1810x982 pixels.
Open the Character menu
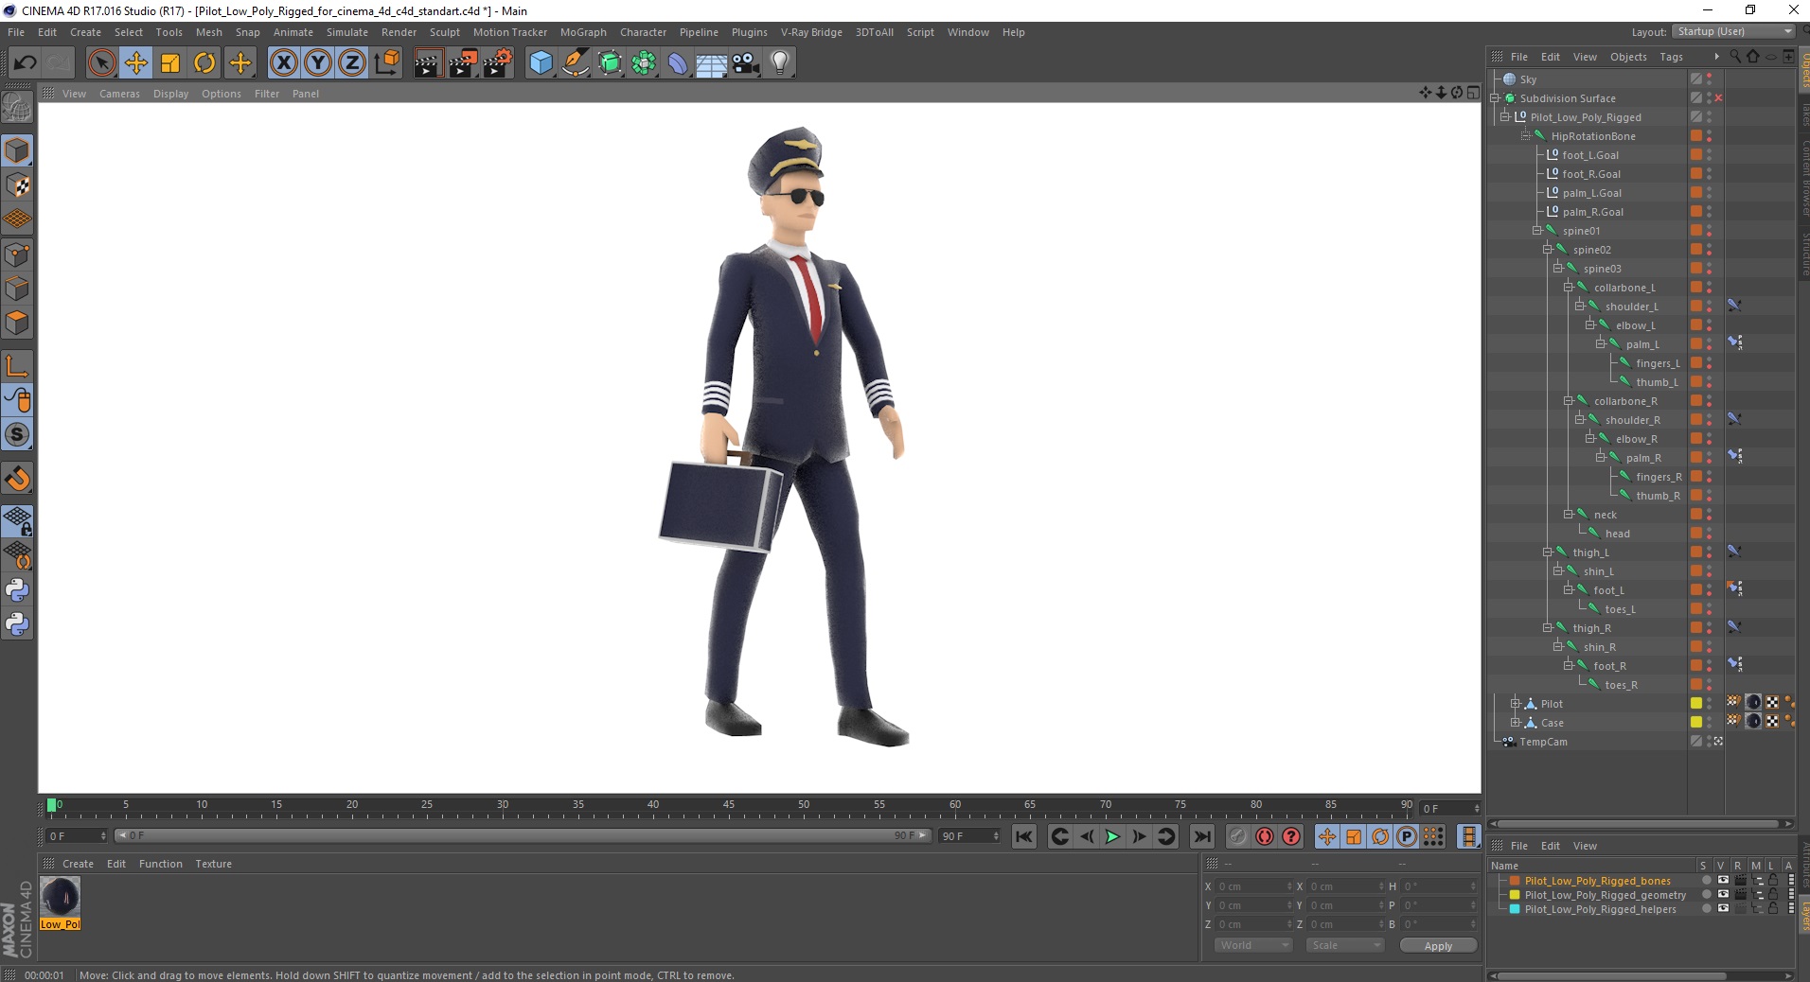(643, 32)
